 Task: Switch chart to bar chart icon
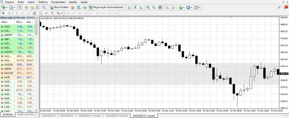[129, 7]
